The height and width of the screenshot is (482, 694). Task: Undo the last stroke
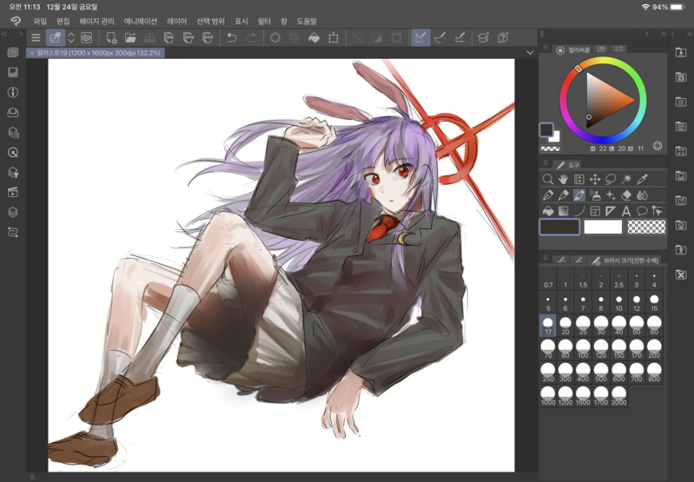(x=232, y=37)
